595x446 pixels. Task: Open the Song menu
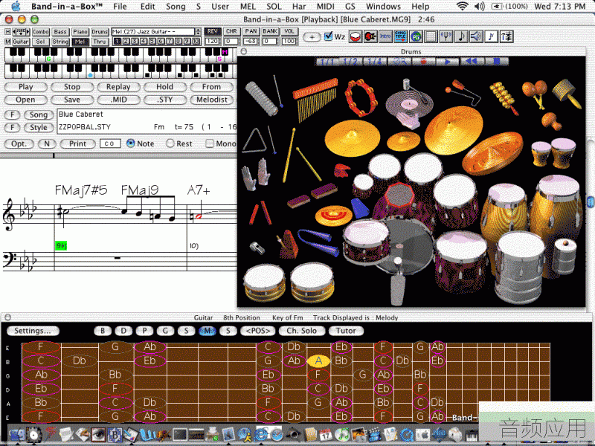tap(176, 6)
